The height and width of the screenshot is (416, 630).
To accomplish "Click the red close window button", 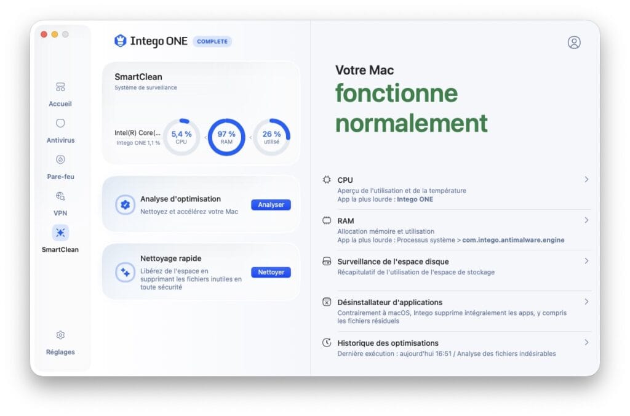I will tap(44, 34).
